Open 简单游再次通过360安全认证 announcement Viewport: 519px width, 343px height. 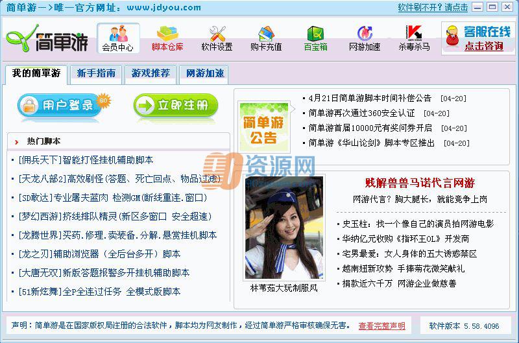(x=361, y=113)
